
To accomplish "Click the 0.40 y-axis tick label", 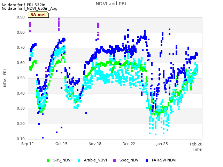I will coord(21,94).
